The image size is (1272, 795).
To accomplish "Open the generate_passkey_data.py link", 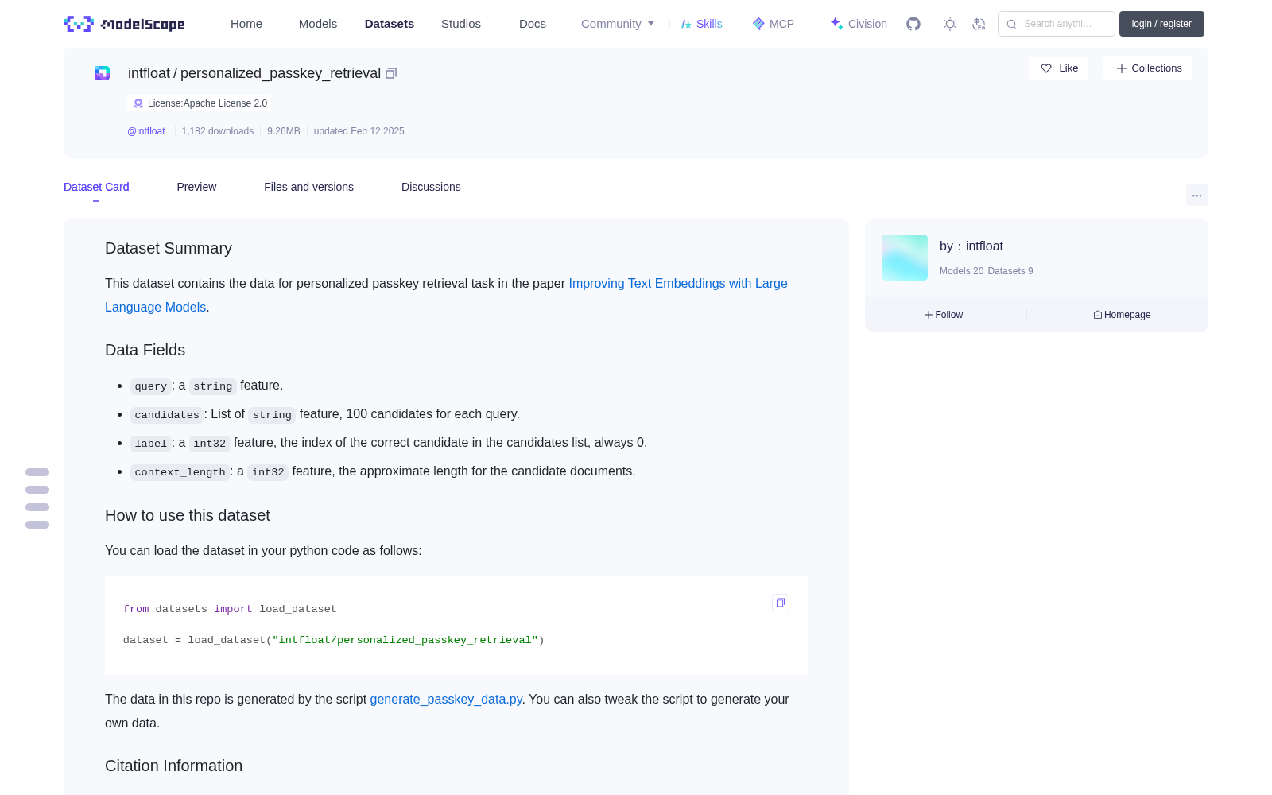I will 446,699.
